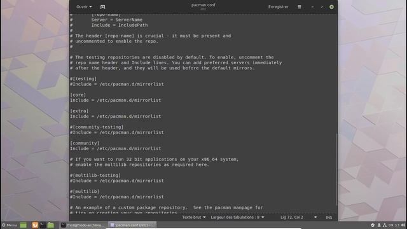
Task: Click 'An example of a custom package repository' line
Action: [167, 208]
